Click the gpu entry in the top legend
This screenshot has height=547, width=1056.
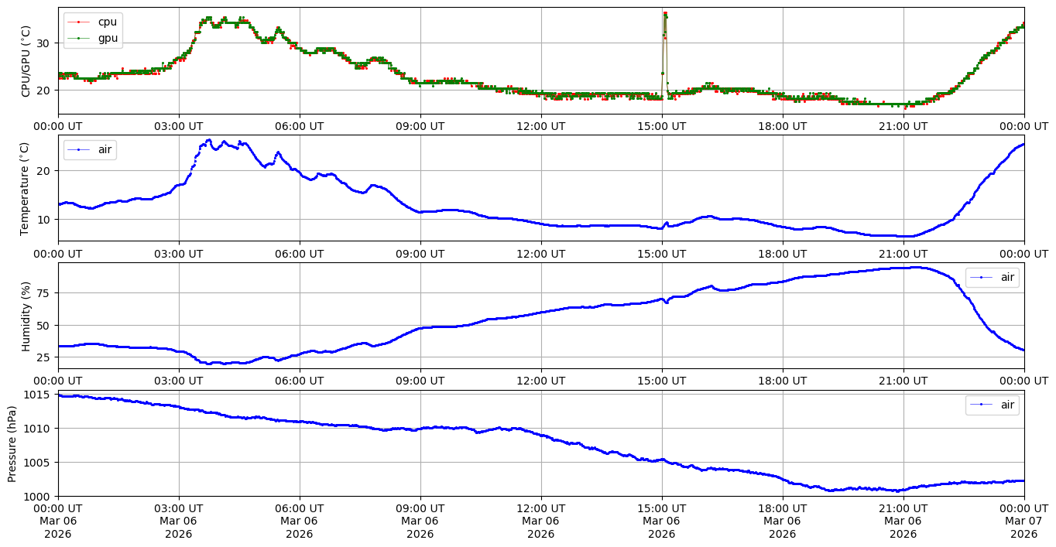pos(107,37)
